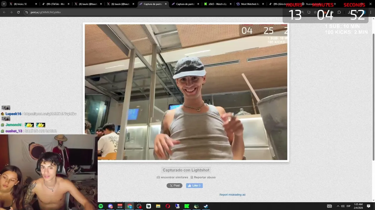Open the tab search dropdown arrow
The image size is (375, 210).
point(4,4)
